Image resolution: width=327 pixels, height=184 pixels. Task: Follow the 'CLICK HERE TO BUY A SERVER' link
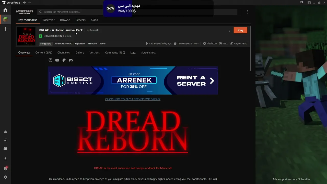[133, 99]
